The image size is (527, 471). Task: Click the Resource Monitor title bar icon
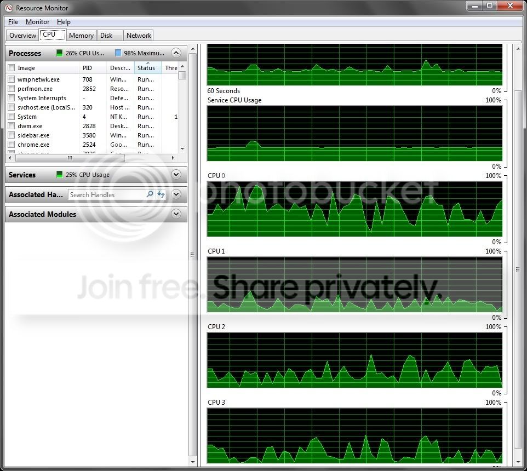coord(9,8)
